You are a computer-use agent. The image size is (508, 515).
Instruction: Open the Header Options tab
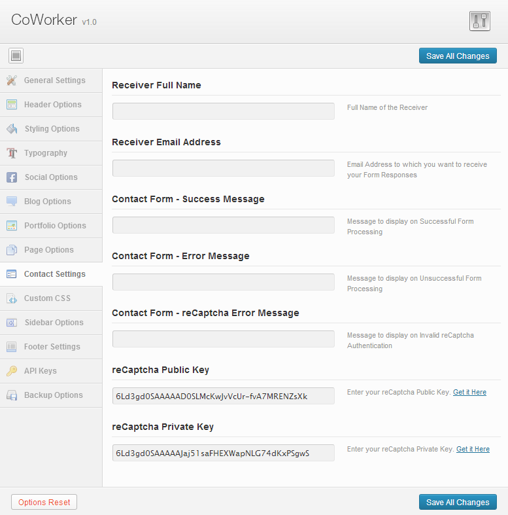click(x=51, y=105)
